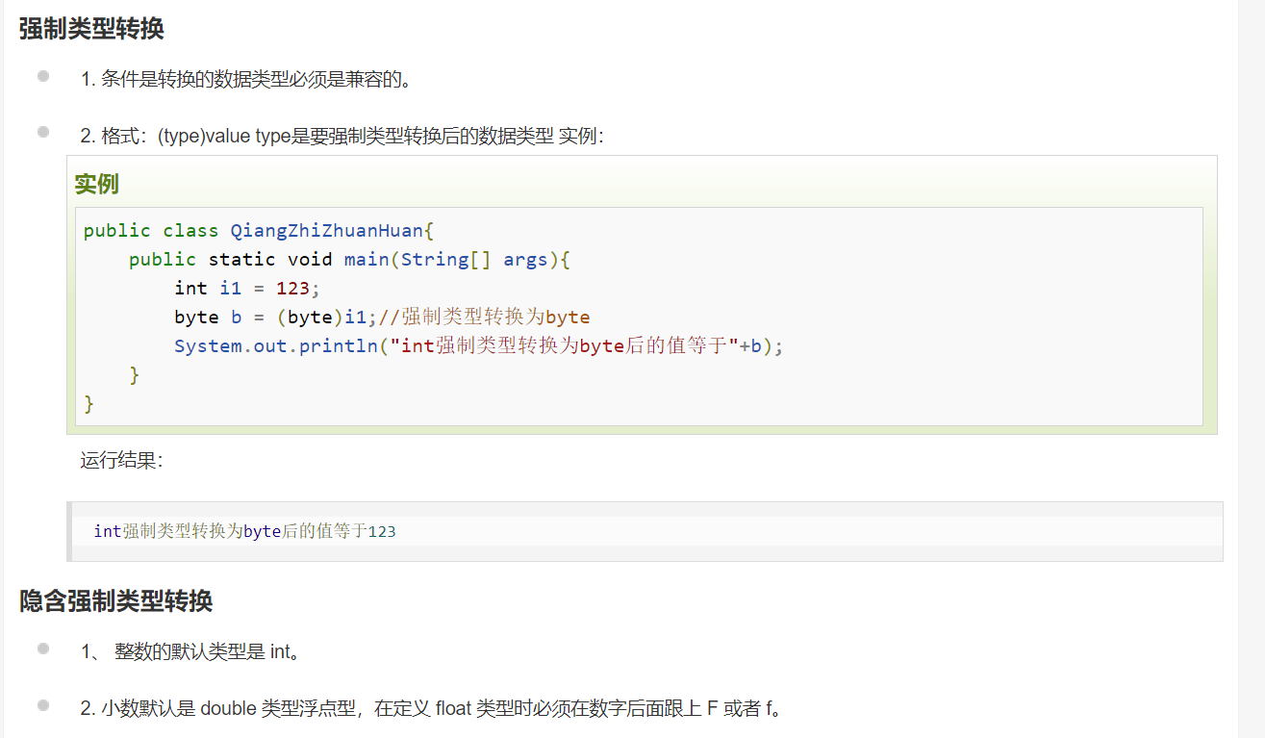Click the bullet dot before 小数默认是 double

point(43,705)
